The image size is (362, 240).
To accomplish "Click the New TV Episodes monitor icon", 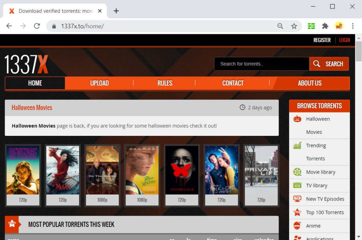I will point(297,199).
